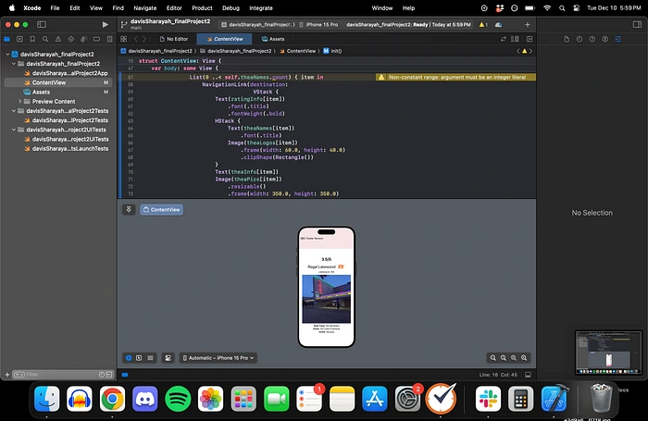The image size is (648, 421).
Task: Click the ContentView preview label button
Action: (x=161, y=210)
